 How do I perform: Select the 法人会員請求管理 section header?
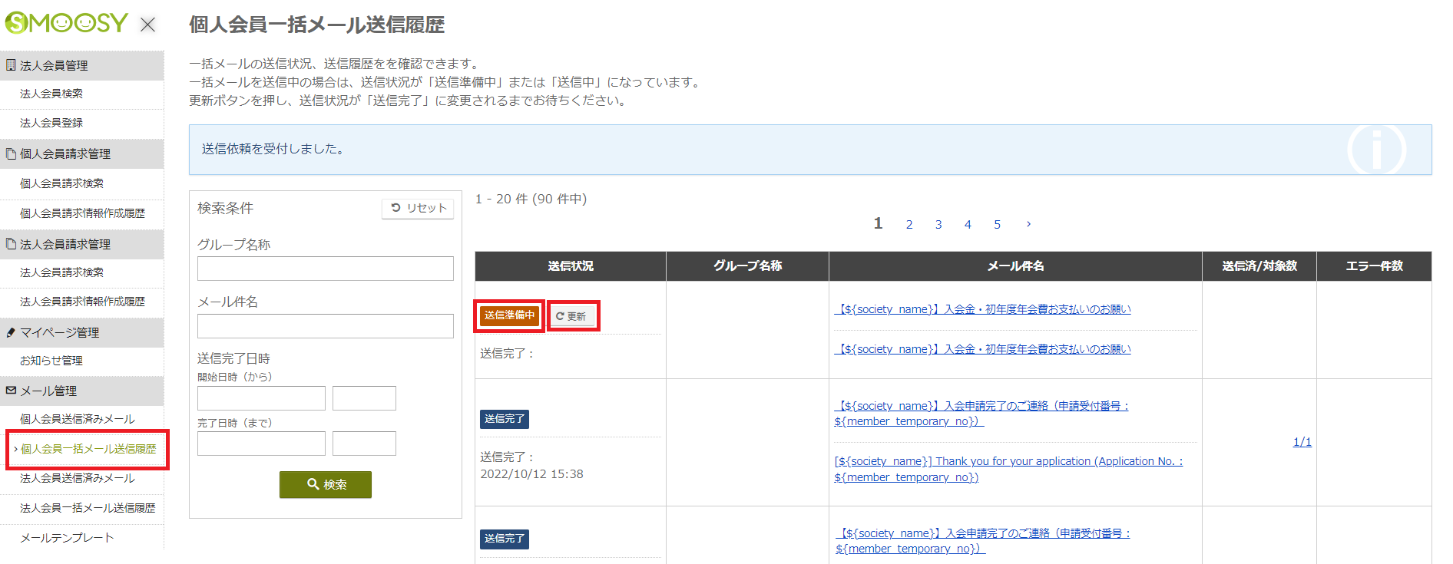(x=81, y=244)
